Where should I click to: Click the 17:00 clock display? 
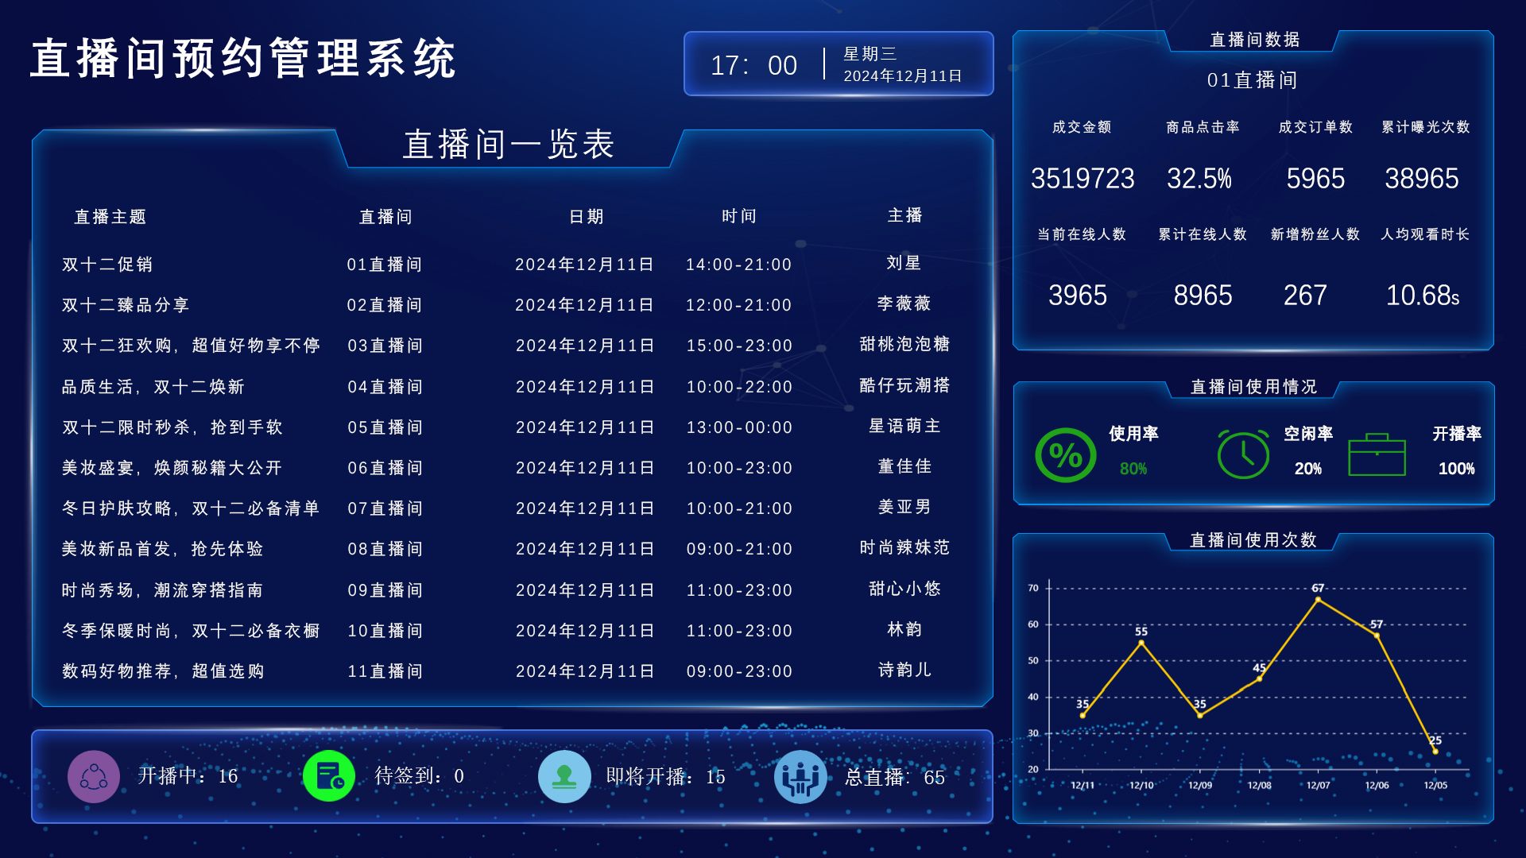click(x=753, y=65)
